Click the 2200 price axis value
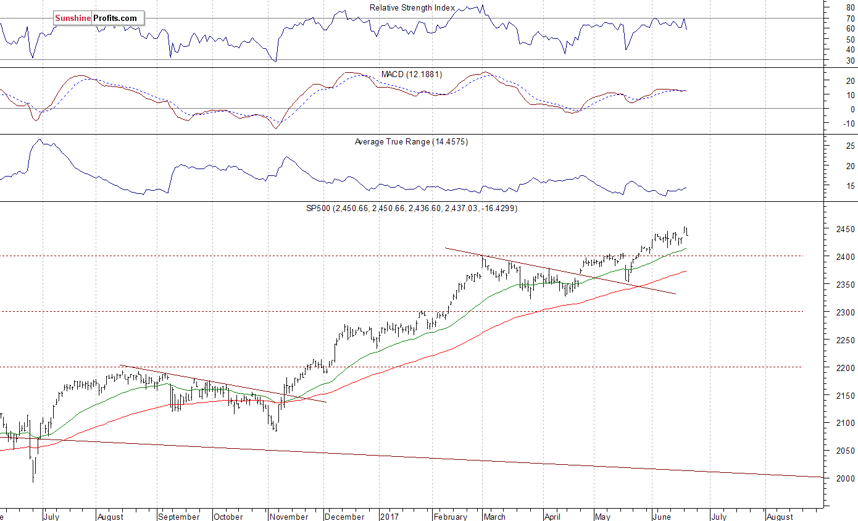This screenshot has width=858, height=521. click(x=845, y=368)
